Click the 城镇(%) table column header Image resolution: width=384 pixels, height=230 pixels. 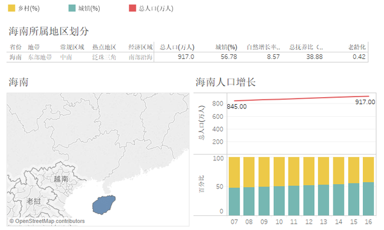click(227, 47)
